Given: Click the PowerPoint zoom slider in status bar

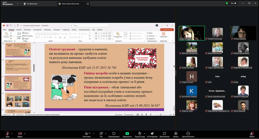Looking at the screenshot, I should pyautogui.click(x=161, y=115).
